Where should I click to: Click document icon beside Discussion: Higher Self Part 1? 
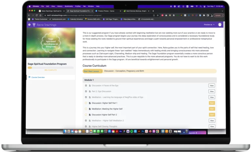tap(90, 103)
